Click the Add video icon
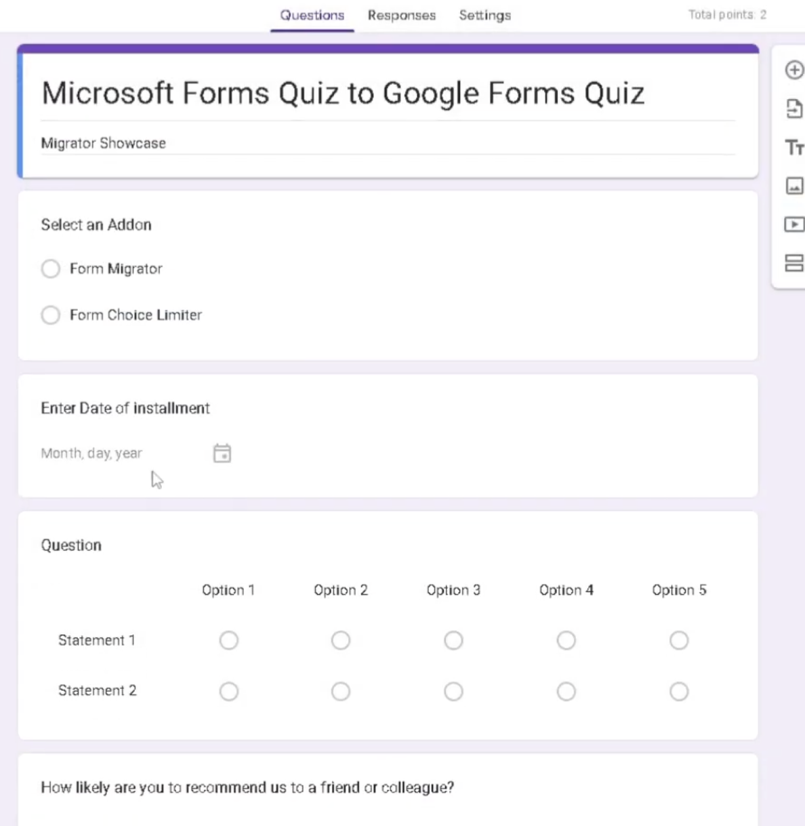 [793, 224]
